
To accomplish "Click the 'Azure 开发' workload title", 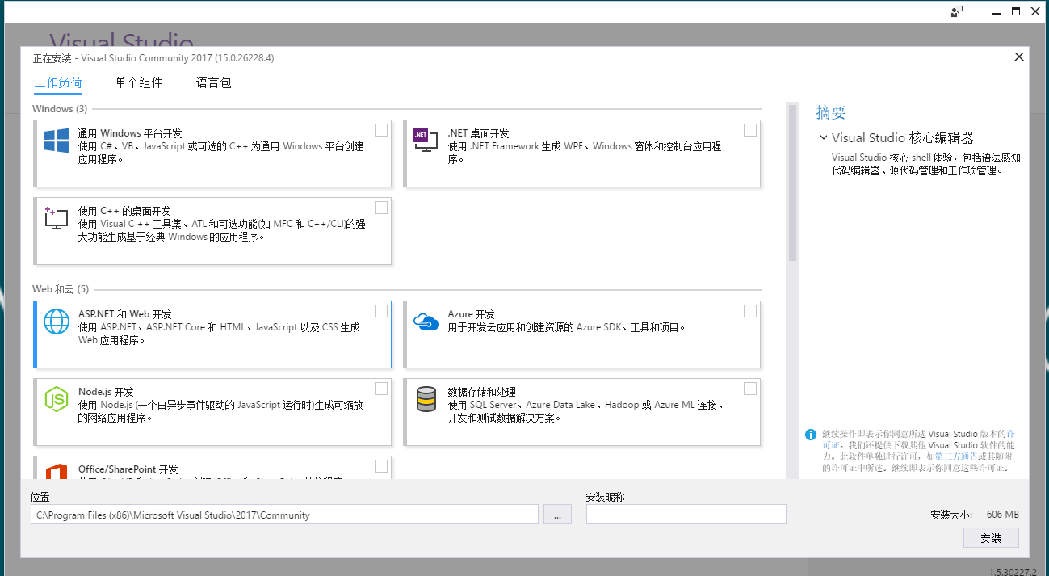I will (x=472, y=314).
